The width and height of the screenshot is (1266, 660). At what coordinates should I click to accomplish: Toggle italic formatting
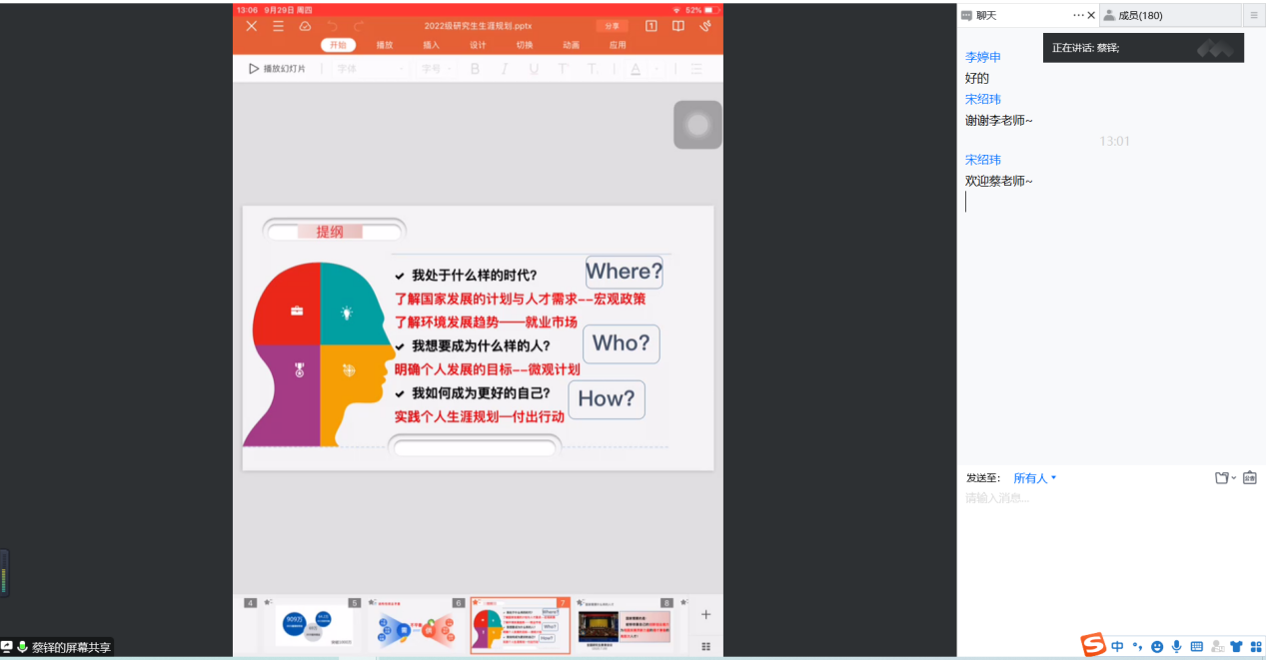pyautogui.click(x=505, y=69)
